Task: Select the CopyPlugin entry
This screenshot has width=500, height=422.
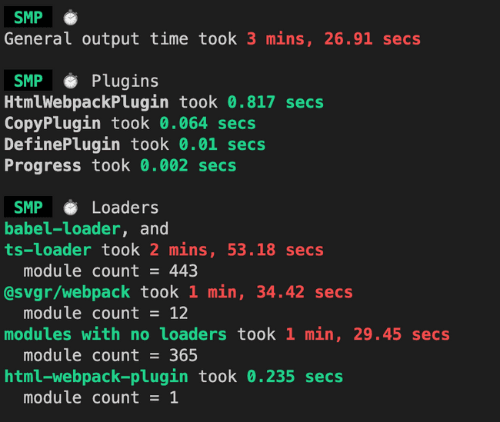Action: 53,123
